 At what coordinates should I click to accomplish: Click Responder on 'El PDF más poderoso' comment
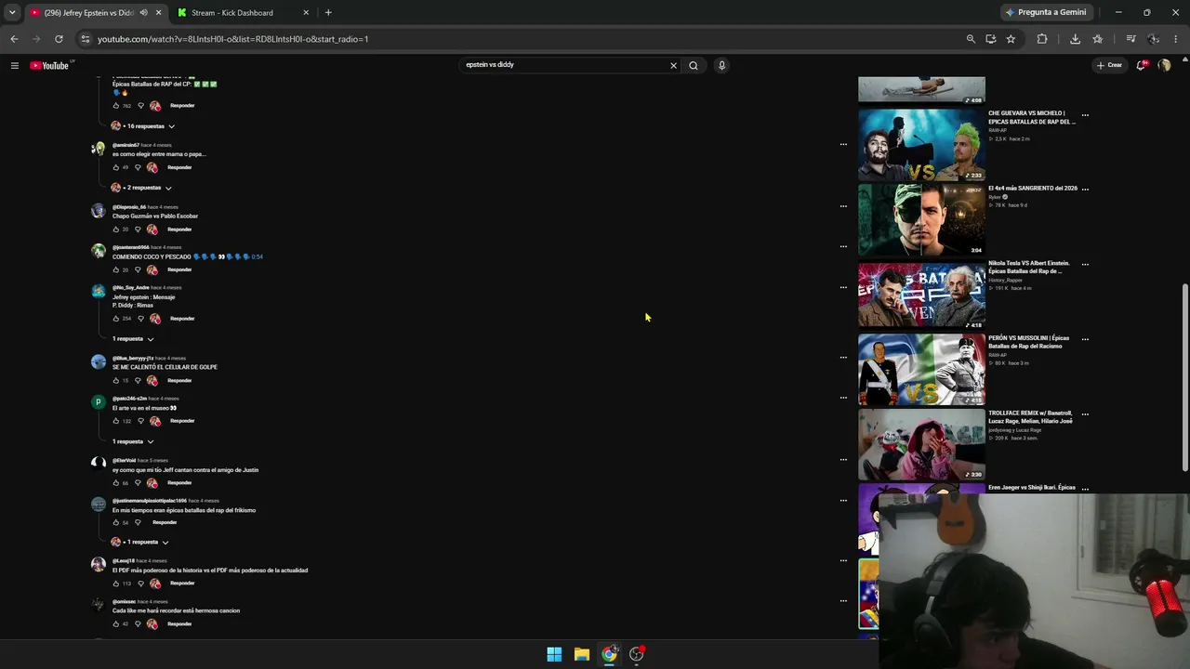click(x=182, y=584)
